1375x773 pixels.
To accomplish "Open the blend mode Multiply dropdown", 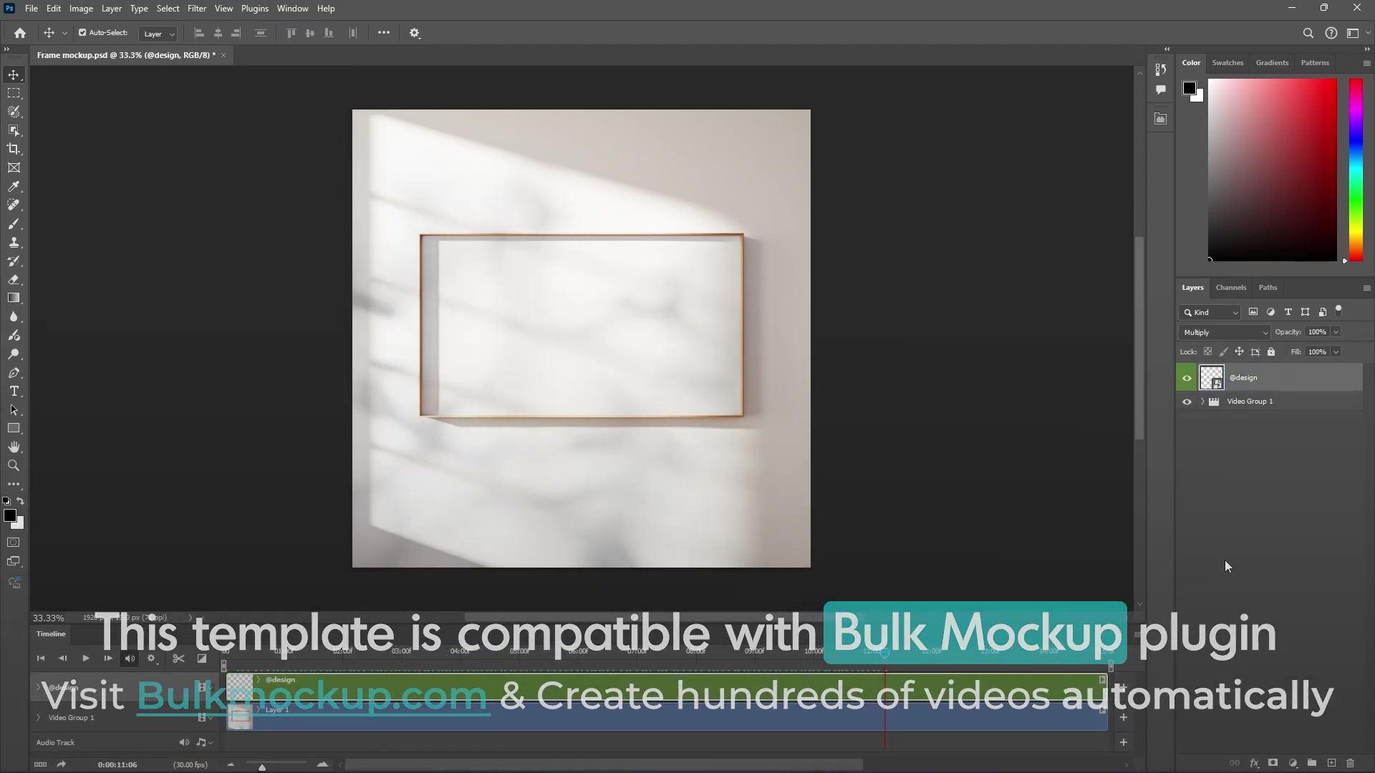I will click(x=1224, y=332).
